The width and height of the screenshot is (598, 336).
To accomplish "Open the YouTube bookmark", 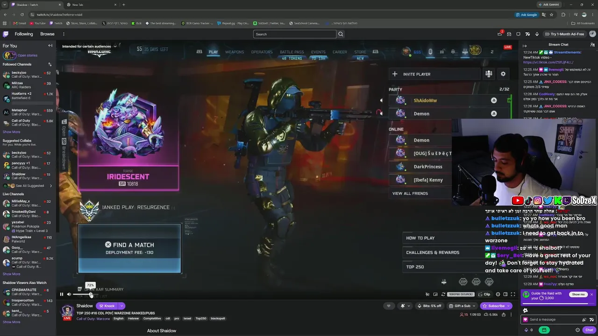I will [38, 23].
